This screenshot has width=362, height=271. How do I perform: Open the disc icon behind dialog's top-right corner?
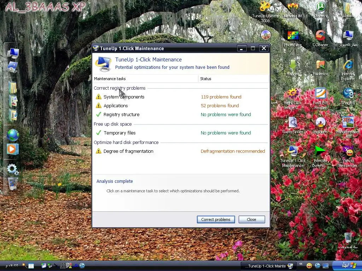pos(266,35)
